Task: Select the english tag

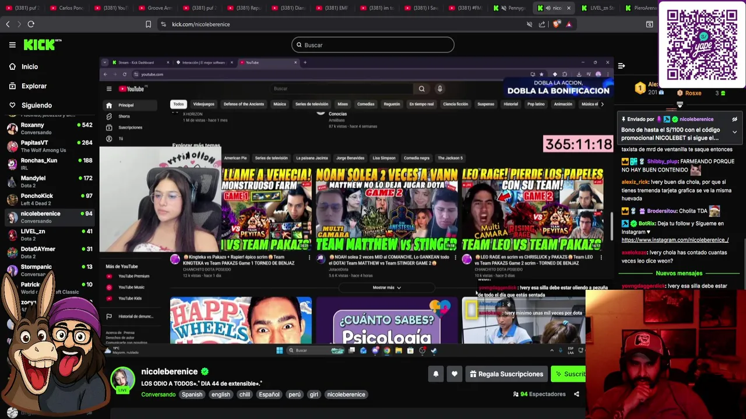Action: pos(221,395)
